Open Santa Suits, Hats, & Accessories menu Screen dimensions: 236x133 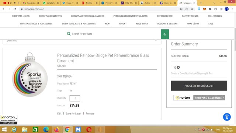pos(79,24)
